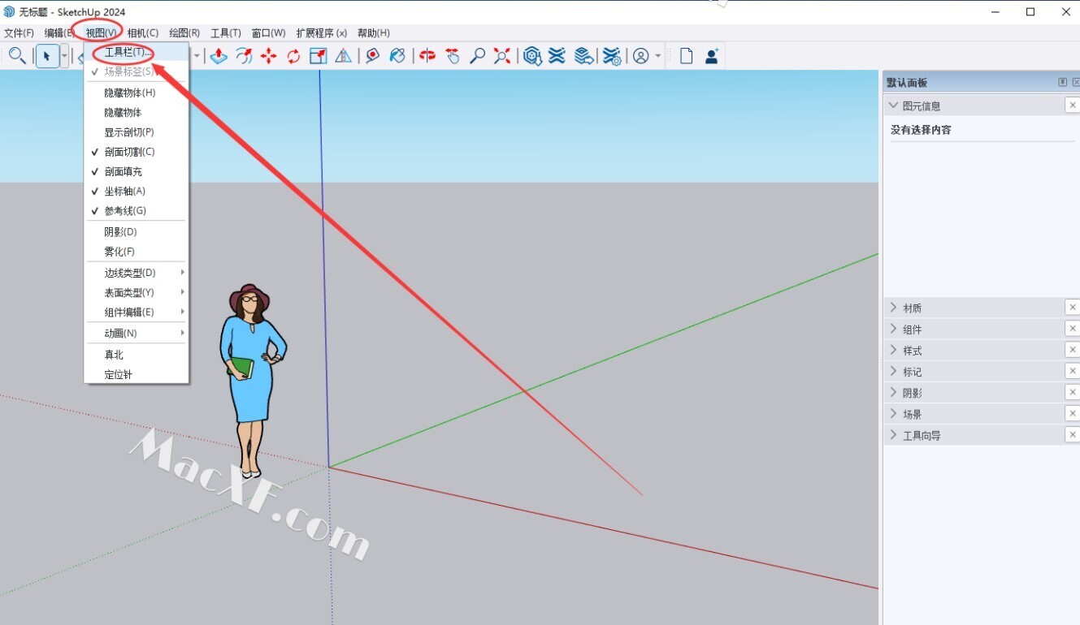Open the 扩展程序 (x) menu

[322, 33]
